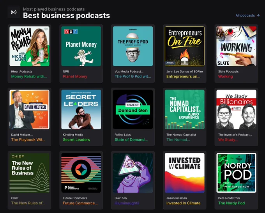Screen dimensions: 265x213
Task: Select the red 'Planet Money' title link
Action: click(75, 76)
